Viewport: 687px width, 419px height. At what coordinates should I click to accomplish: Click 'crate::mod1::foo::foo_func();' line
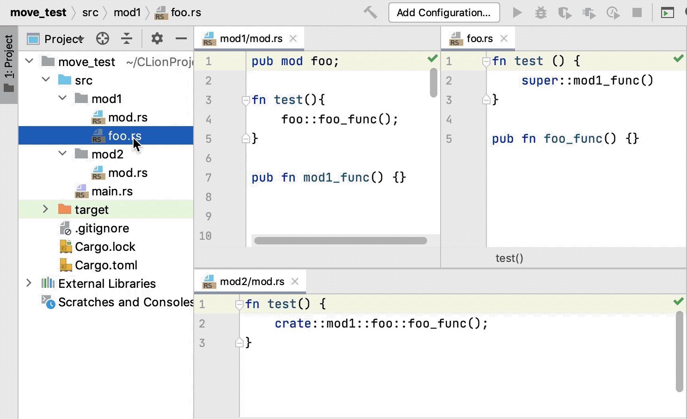(x=381, y=323)
